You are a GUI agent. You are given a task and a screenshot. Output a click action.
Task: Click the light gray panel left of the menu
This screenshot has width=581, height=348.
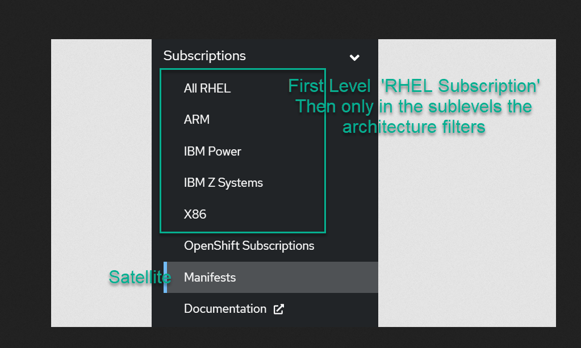(x=101, y=183)
